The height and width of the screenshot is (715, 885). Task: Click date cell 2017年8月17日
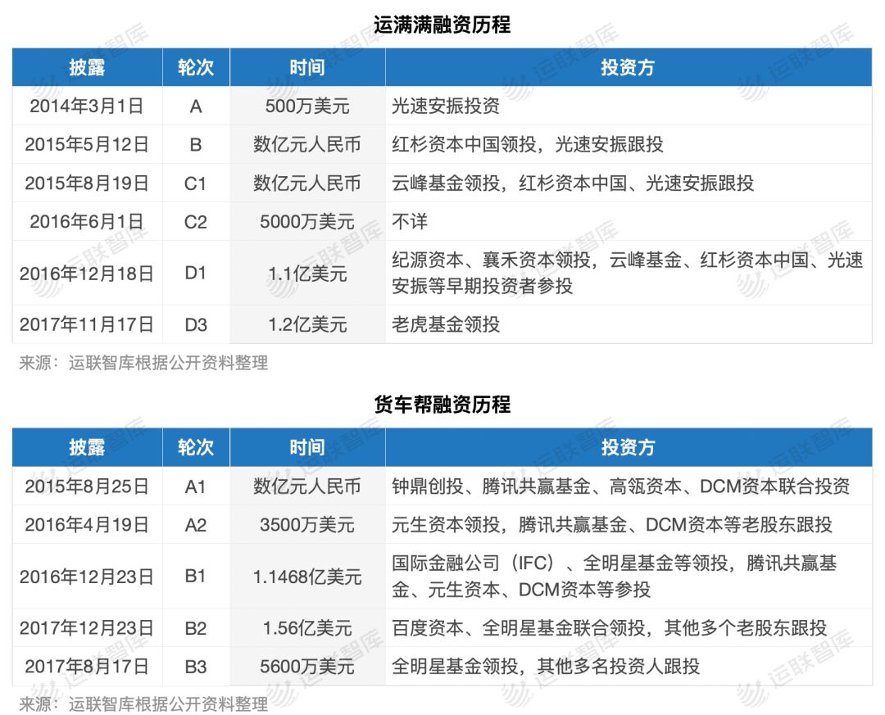86,667
